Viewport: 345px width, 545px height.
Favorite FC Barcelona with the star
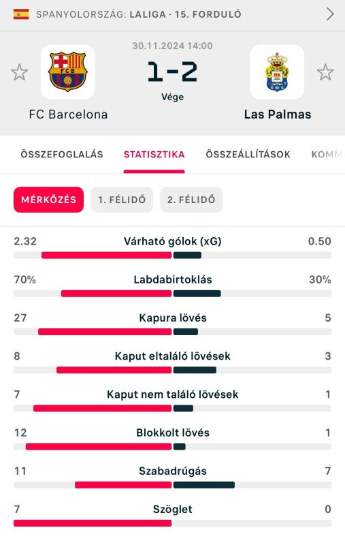20,72
